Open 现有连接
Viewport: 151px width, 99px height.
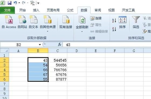(x=66, y=22)
